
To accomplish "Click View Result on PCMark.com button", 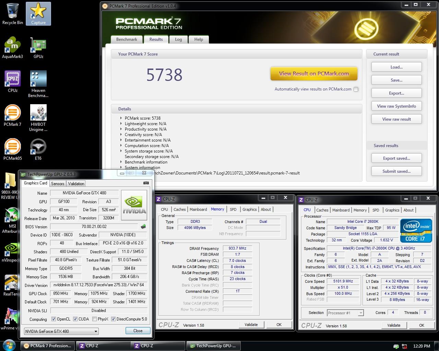I will 314,73.
